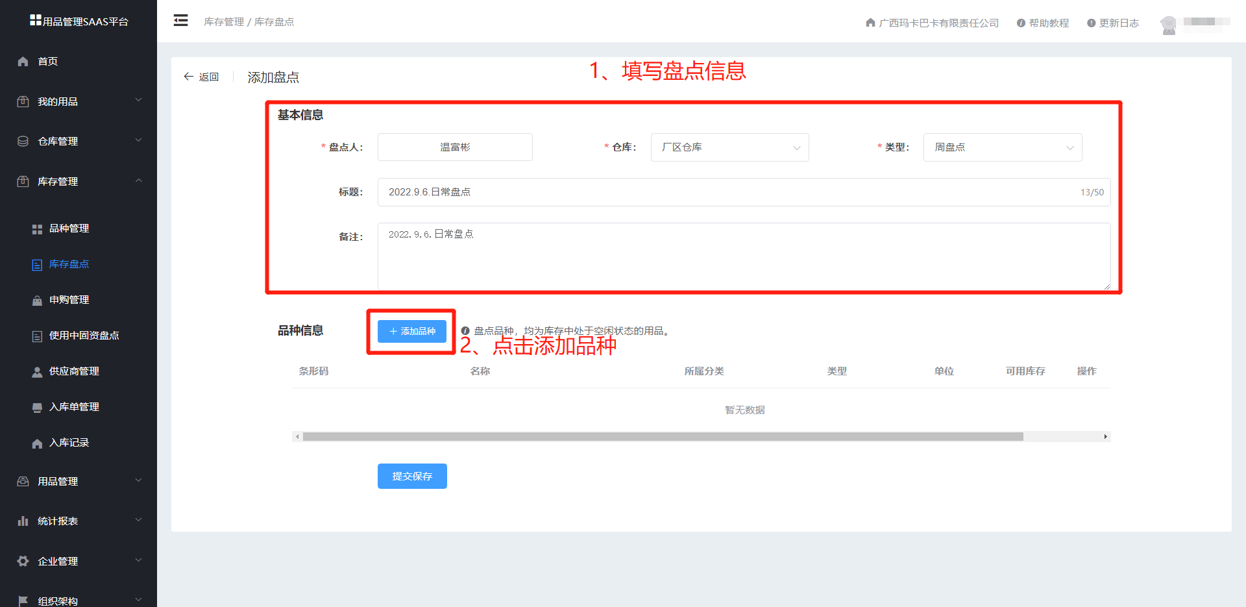Click the company name 广西玛卡巴卡有限责任公司
This screenshot has height=607, width=1246.
click(x=938, y=23)
